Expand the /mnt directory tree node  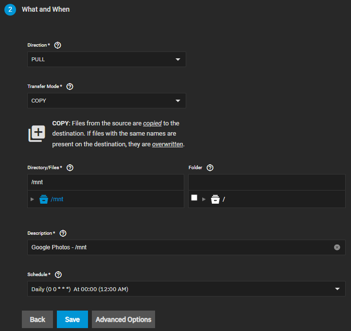coord(33,199)
